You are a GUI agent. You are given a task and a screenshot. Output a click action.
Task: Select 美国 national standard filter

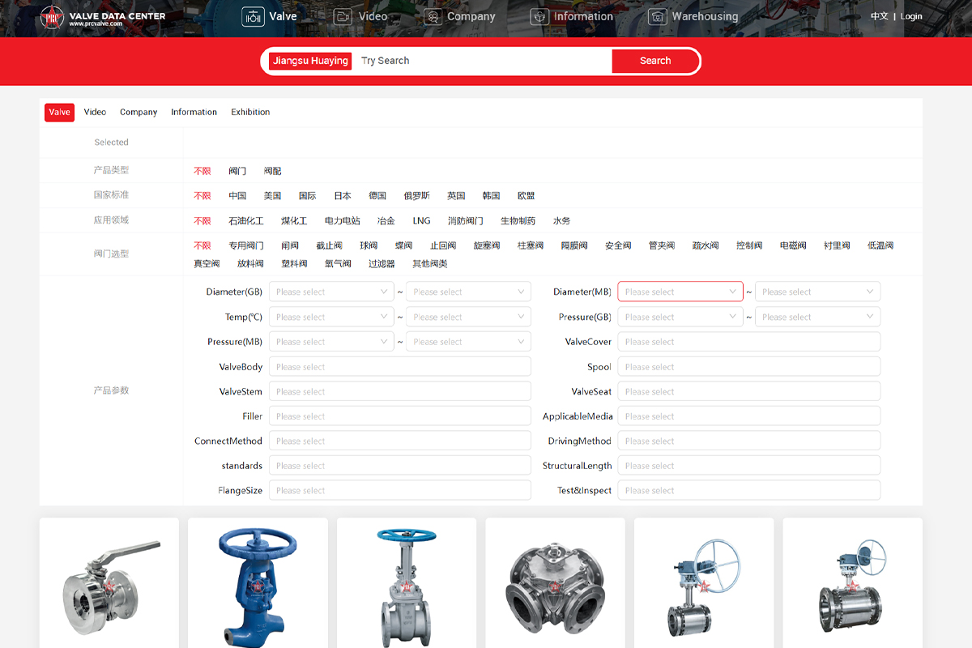point(272,195)
